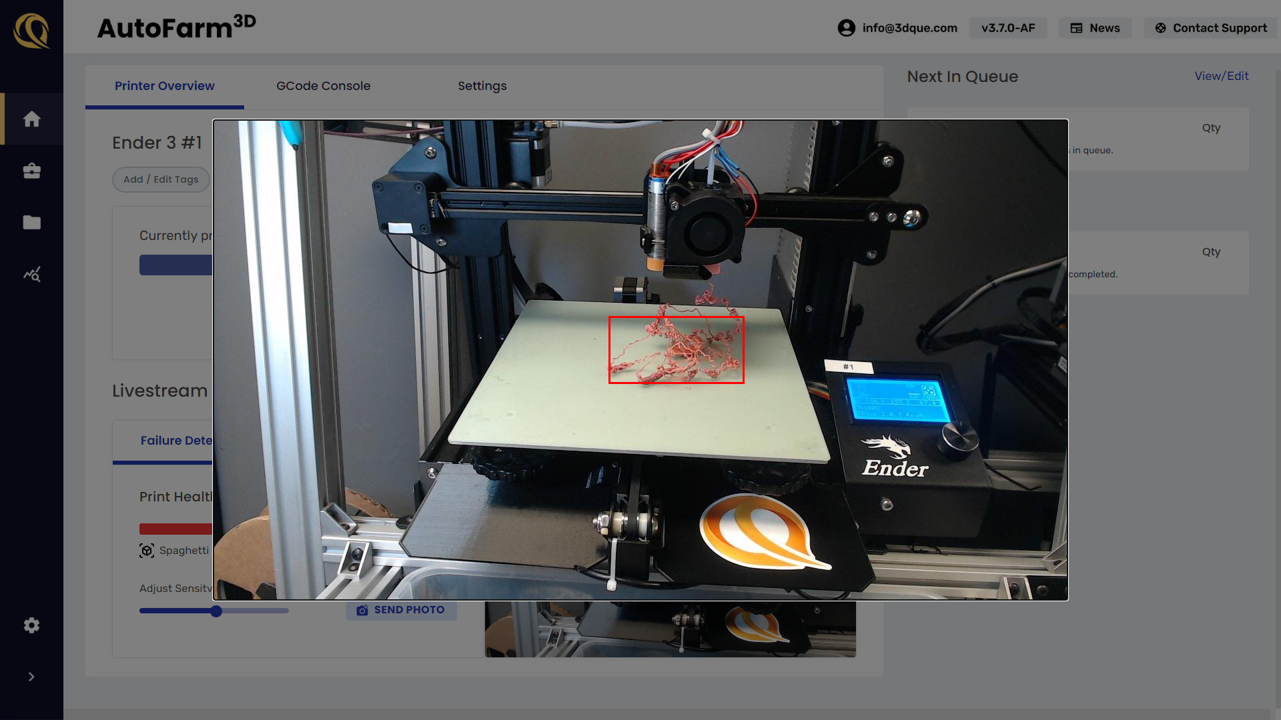Open View/Edit for Next In Queue
Screen dimensions: 1281x720
[1221, 75]
